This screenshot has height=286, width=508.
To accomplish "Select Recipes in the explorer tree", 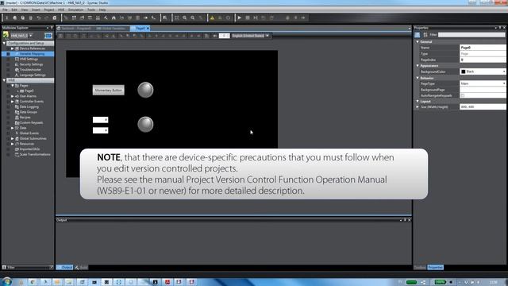I will click(25, 118).
